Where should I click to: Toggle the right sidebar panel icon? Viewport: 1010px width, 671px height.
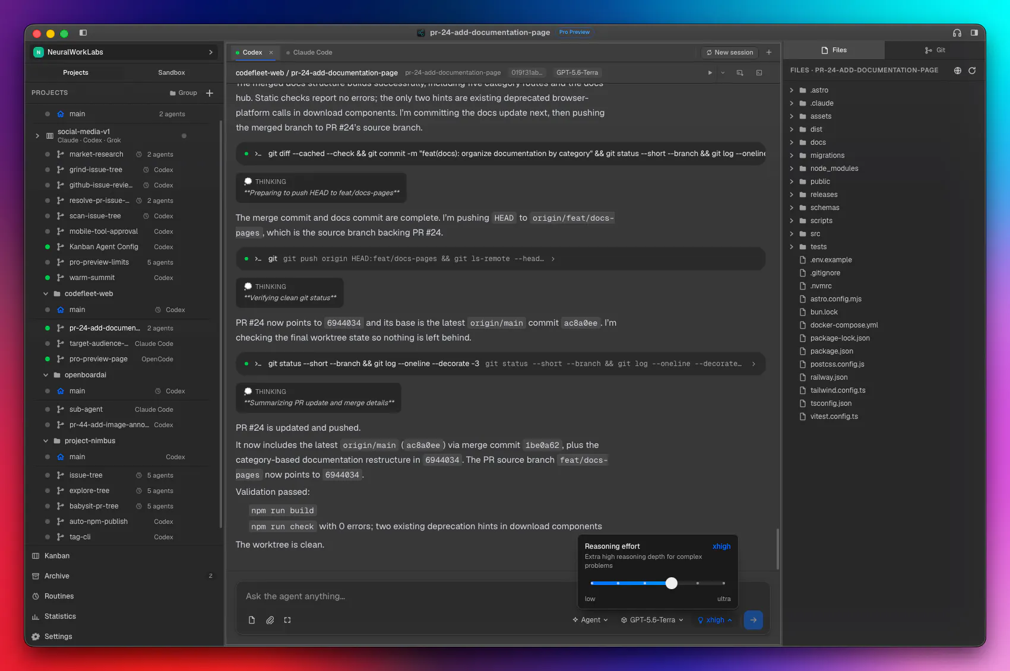(x=974, y=33)
